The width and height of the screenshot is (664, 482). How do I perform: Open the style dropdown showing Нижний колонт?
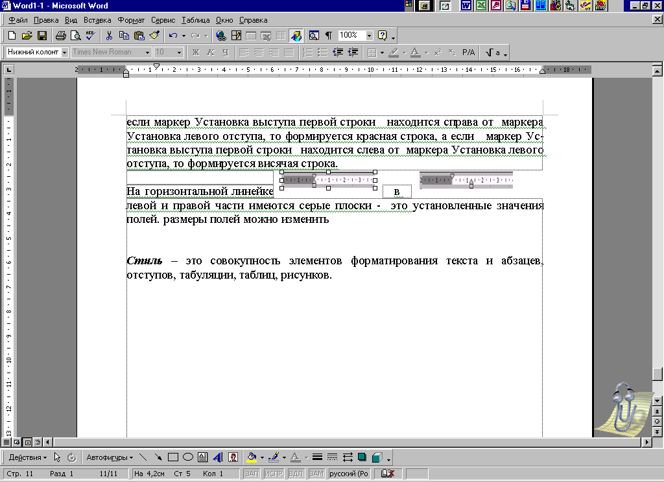click(x=64, y=52)
